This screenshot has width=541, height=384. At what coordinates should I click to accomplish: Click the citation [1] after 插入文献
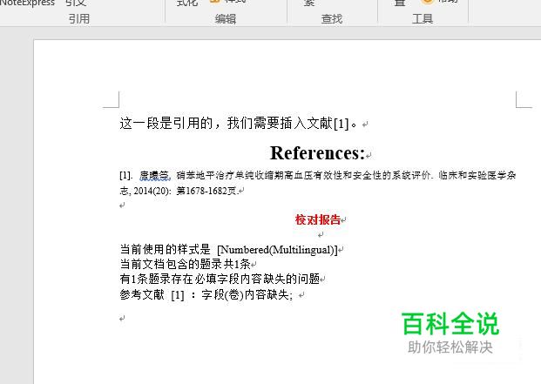pos(342,124)
